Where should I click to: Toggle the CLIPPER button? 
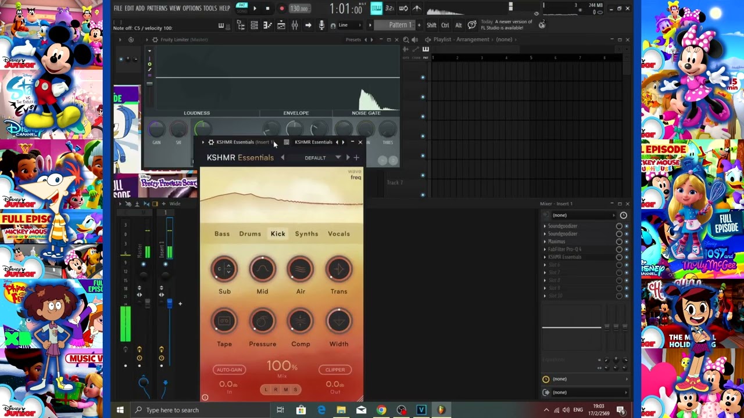pos(335,370)
